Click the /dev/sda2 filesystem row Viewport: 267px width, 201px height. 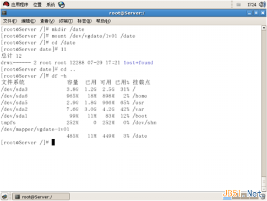tap(73, 109)
